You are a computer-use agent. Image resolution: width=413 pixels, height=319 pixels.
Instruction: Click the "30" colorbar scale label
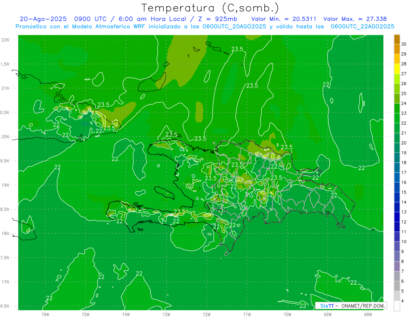[404, 44]
